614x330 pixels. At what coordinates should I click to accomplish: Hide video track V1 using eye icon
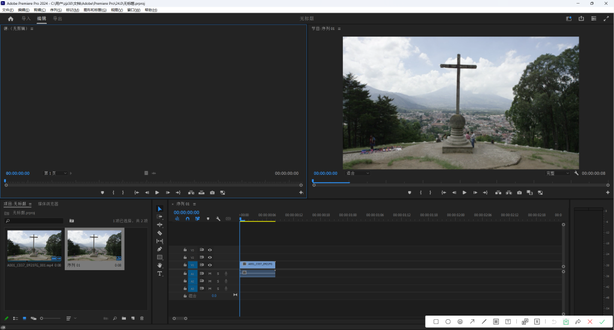coord(210,265)
